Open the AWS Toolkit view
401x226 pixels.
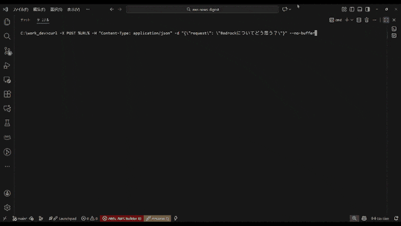pos(7,137)
